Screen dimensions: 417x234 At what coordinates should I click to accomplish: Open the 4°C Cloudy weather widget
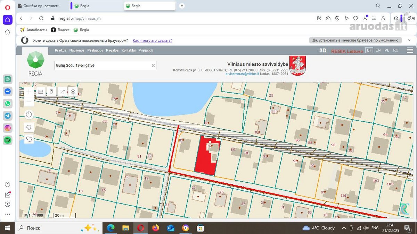[319, 228]
